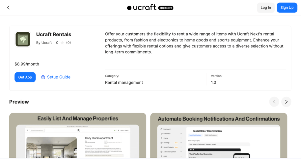Viewport: 301px width, 159px height.
Task: Click the Commerce shopping icon in the sidebar
Action: [x=161, y=134]
